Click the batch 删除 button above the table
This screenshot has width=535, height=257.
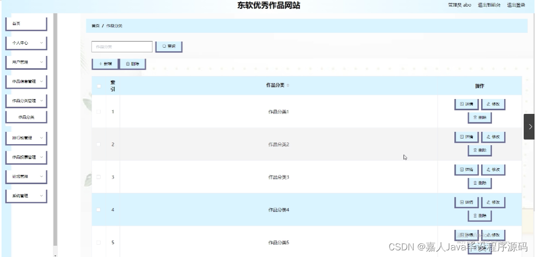(x=133, y=64)
